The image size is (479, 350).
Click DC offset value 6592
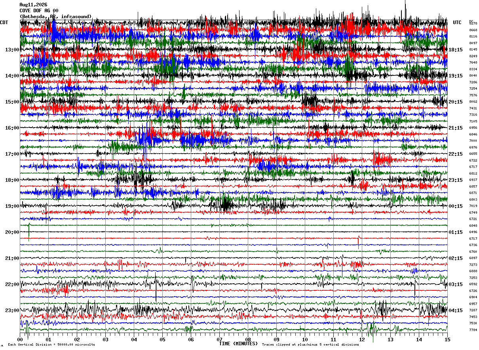(473, 284)
